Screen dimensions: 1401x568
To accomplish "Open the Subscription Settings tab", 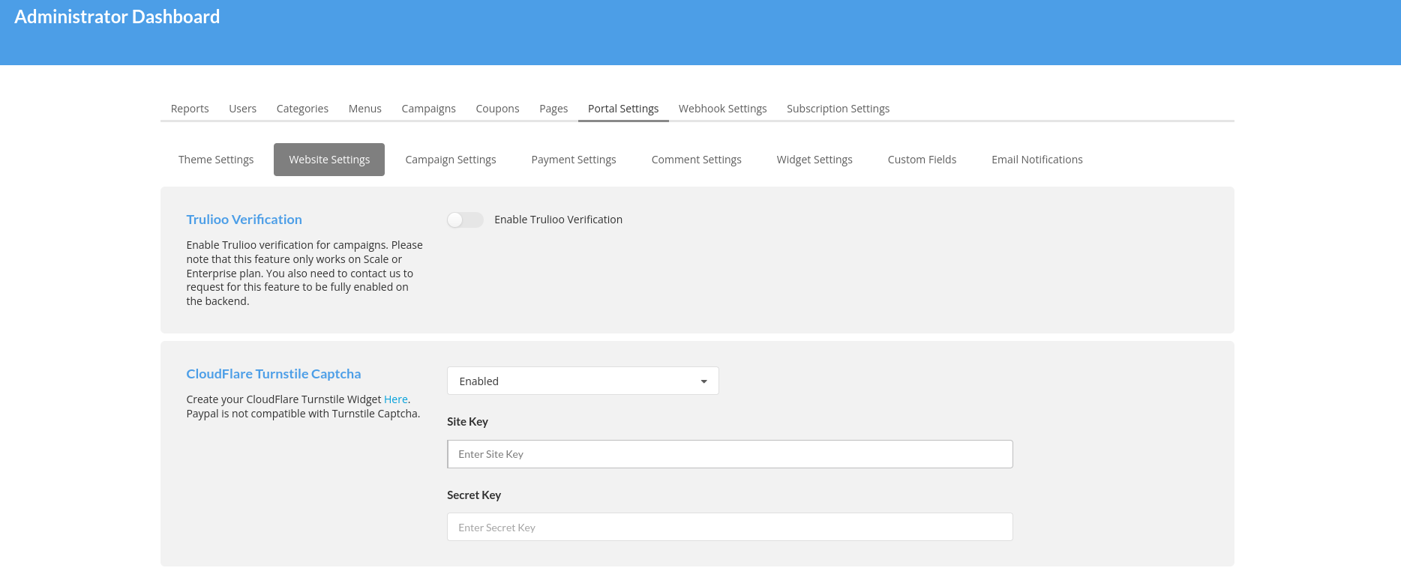I will tap(838, 109).
